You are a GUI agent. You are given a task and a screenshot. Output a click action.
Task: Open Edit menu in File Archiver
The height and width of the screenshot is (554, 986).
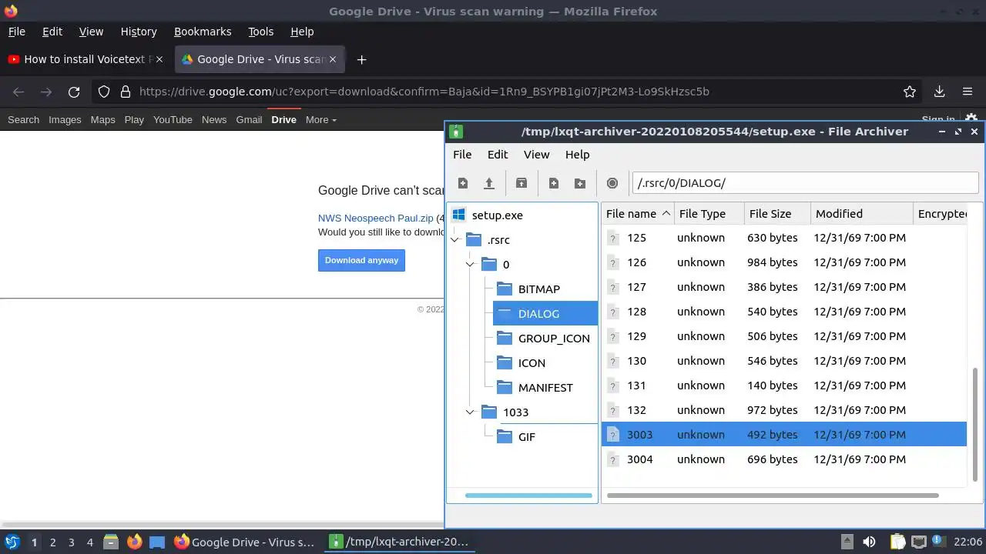click(498, 154)
